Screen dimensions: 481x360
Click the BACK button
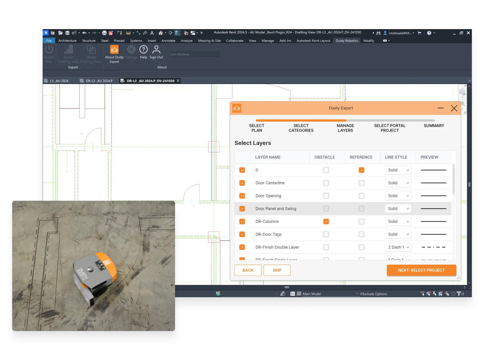coord(248,270)
